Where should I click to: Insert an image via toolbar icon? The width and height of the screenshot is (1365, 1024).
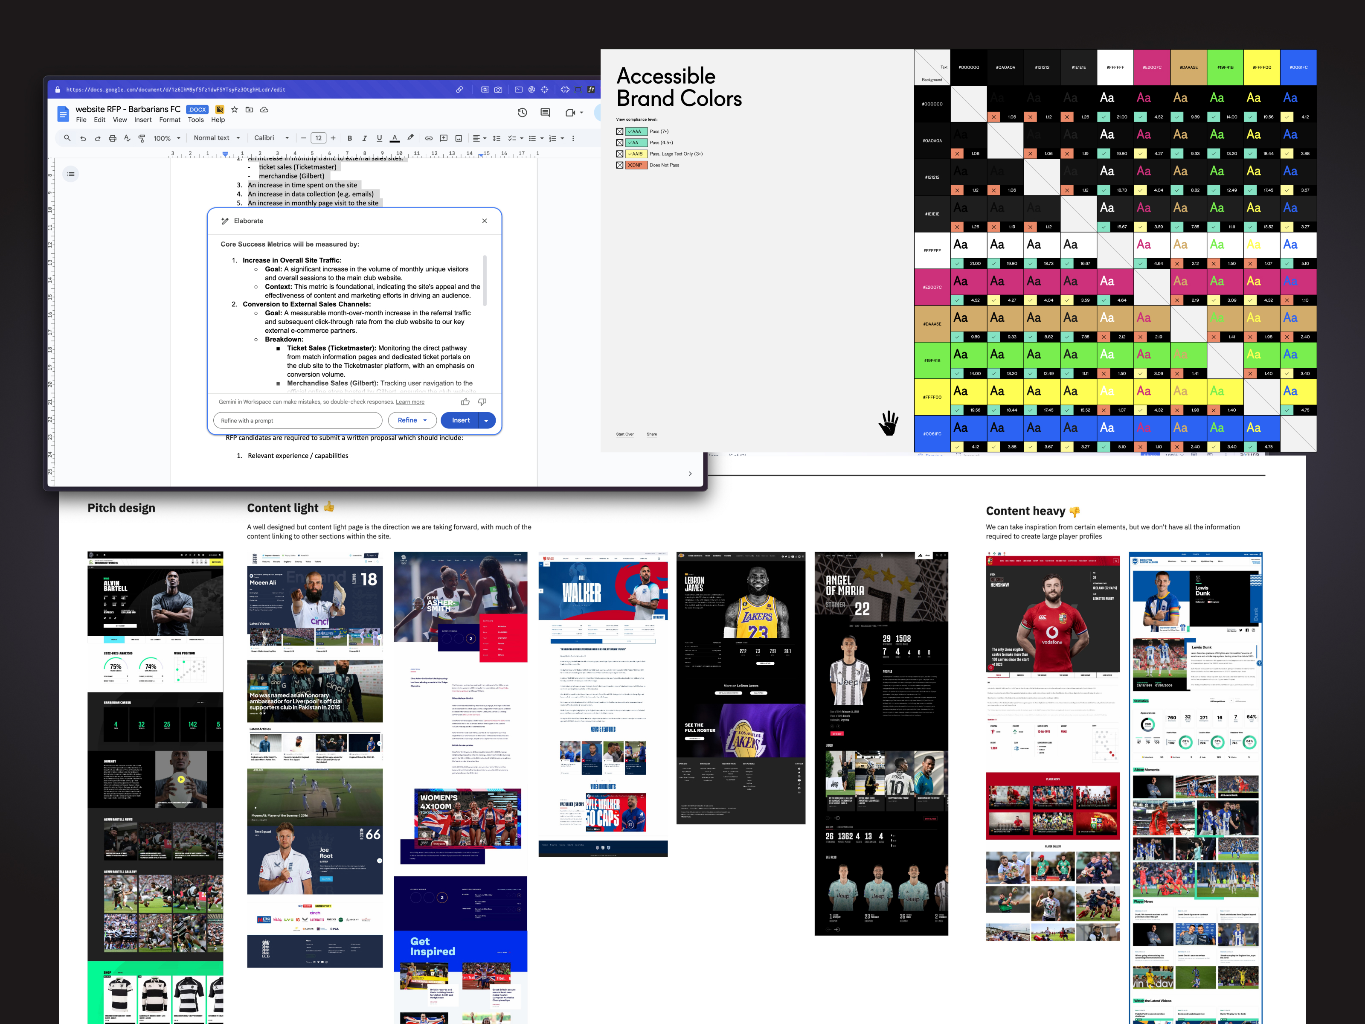(x=459, y=138)
